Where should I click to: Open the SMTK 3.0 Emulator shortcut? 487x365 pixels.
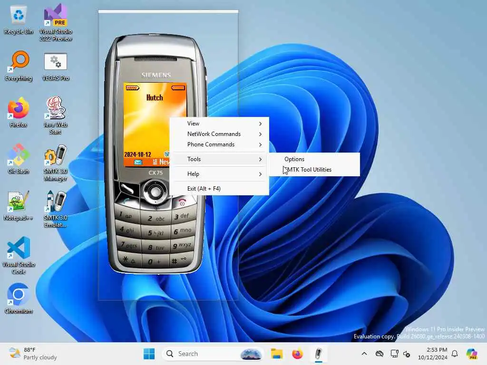tap(56, 209)
